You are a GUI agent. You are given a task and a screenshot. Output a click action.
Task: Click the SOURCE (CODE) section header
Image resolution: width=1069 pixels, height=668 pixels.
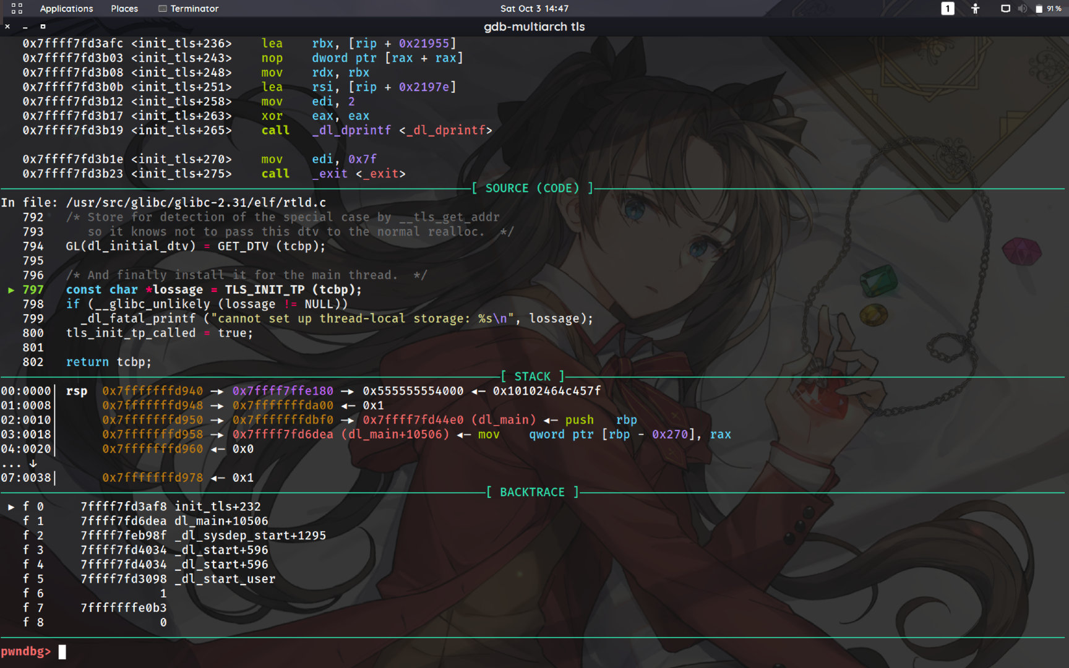(532, 188)
